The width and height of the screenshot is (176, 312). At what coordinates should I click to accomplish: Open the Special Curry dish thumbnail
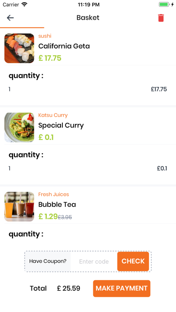(x=19, y=128)
